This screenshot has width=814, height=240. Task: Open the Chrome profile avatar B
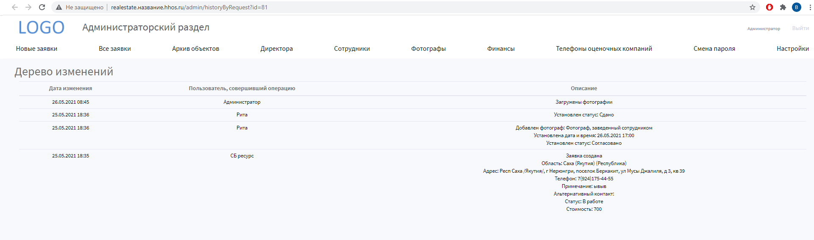(797, 7)
